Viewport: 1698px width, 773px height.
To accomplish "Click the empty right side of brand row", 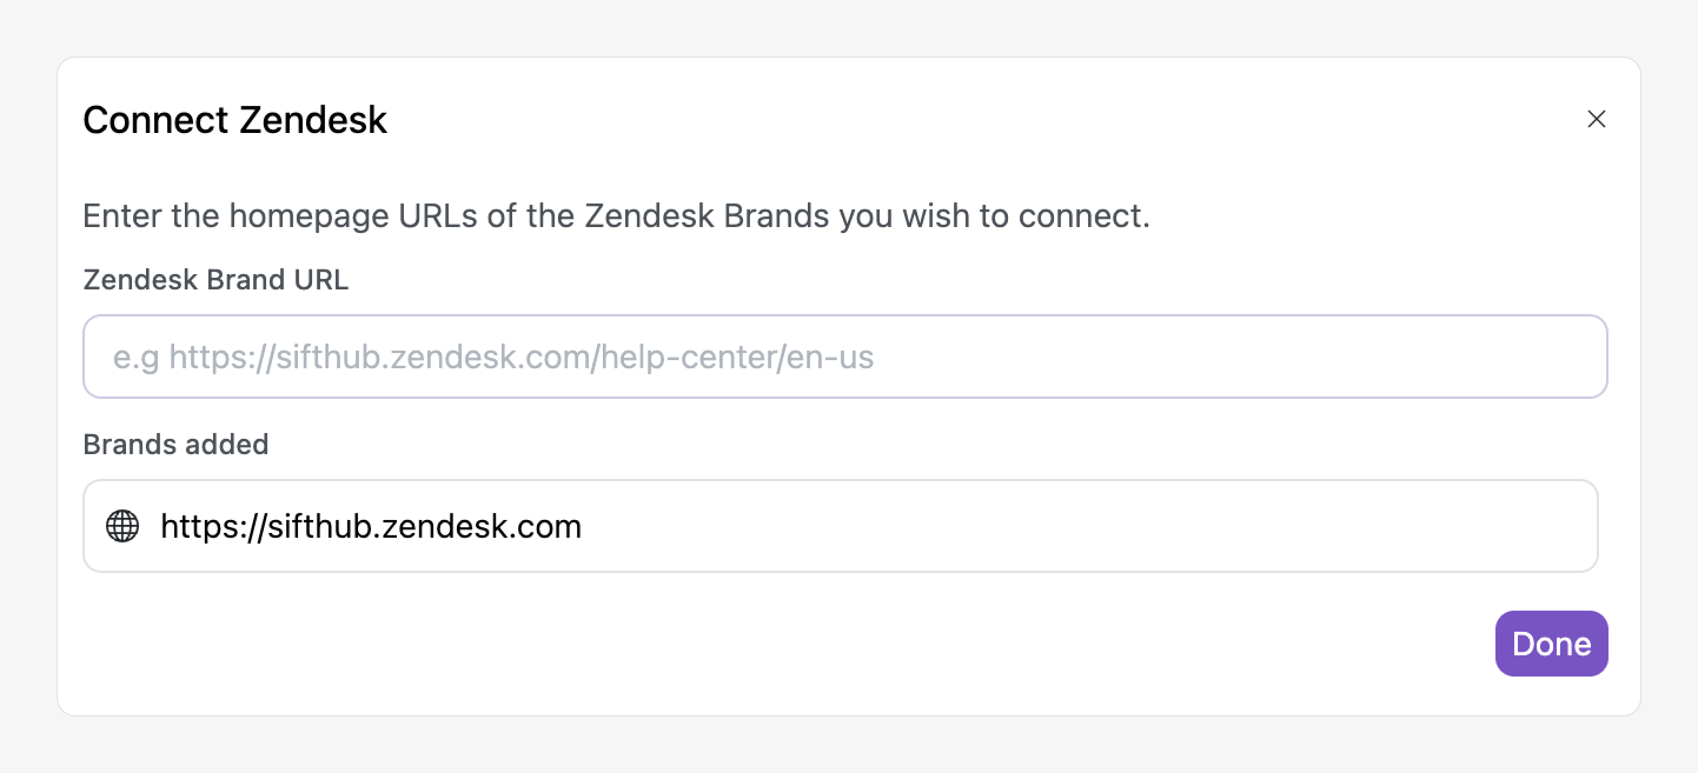I will click(x=1120, y=526).
